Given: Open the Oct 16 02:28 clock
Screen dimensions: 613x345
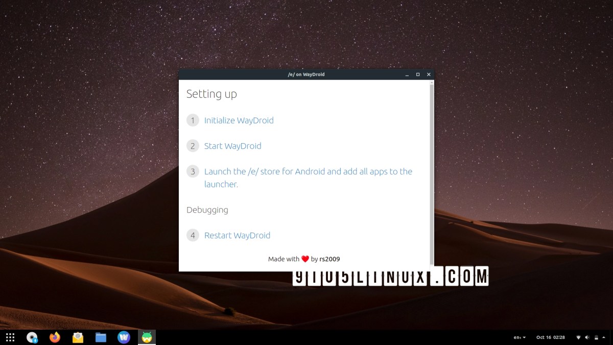Looking at the screenshot, I should [550, 337].
